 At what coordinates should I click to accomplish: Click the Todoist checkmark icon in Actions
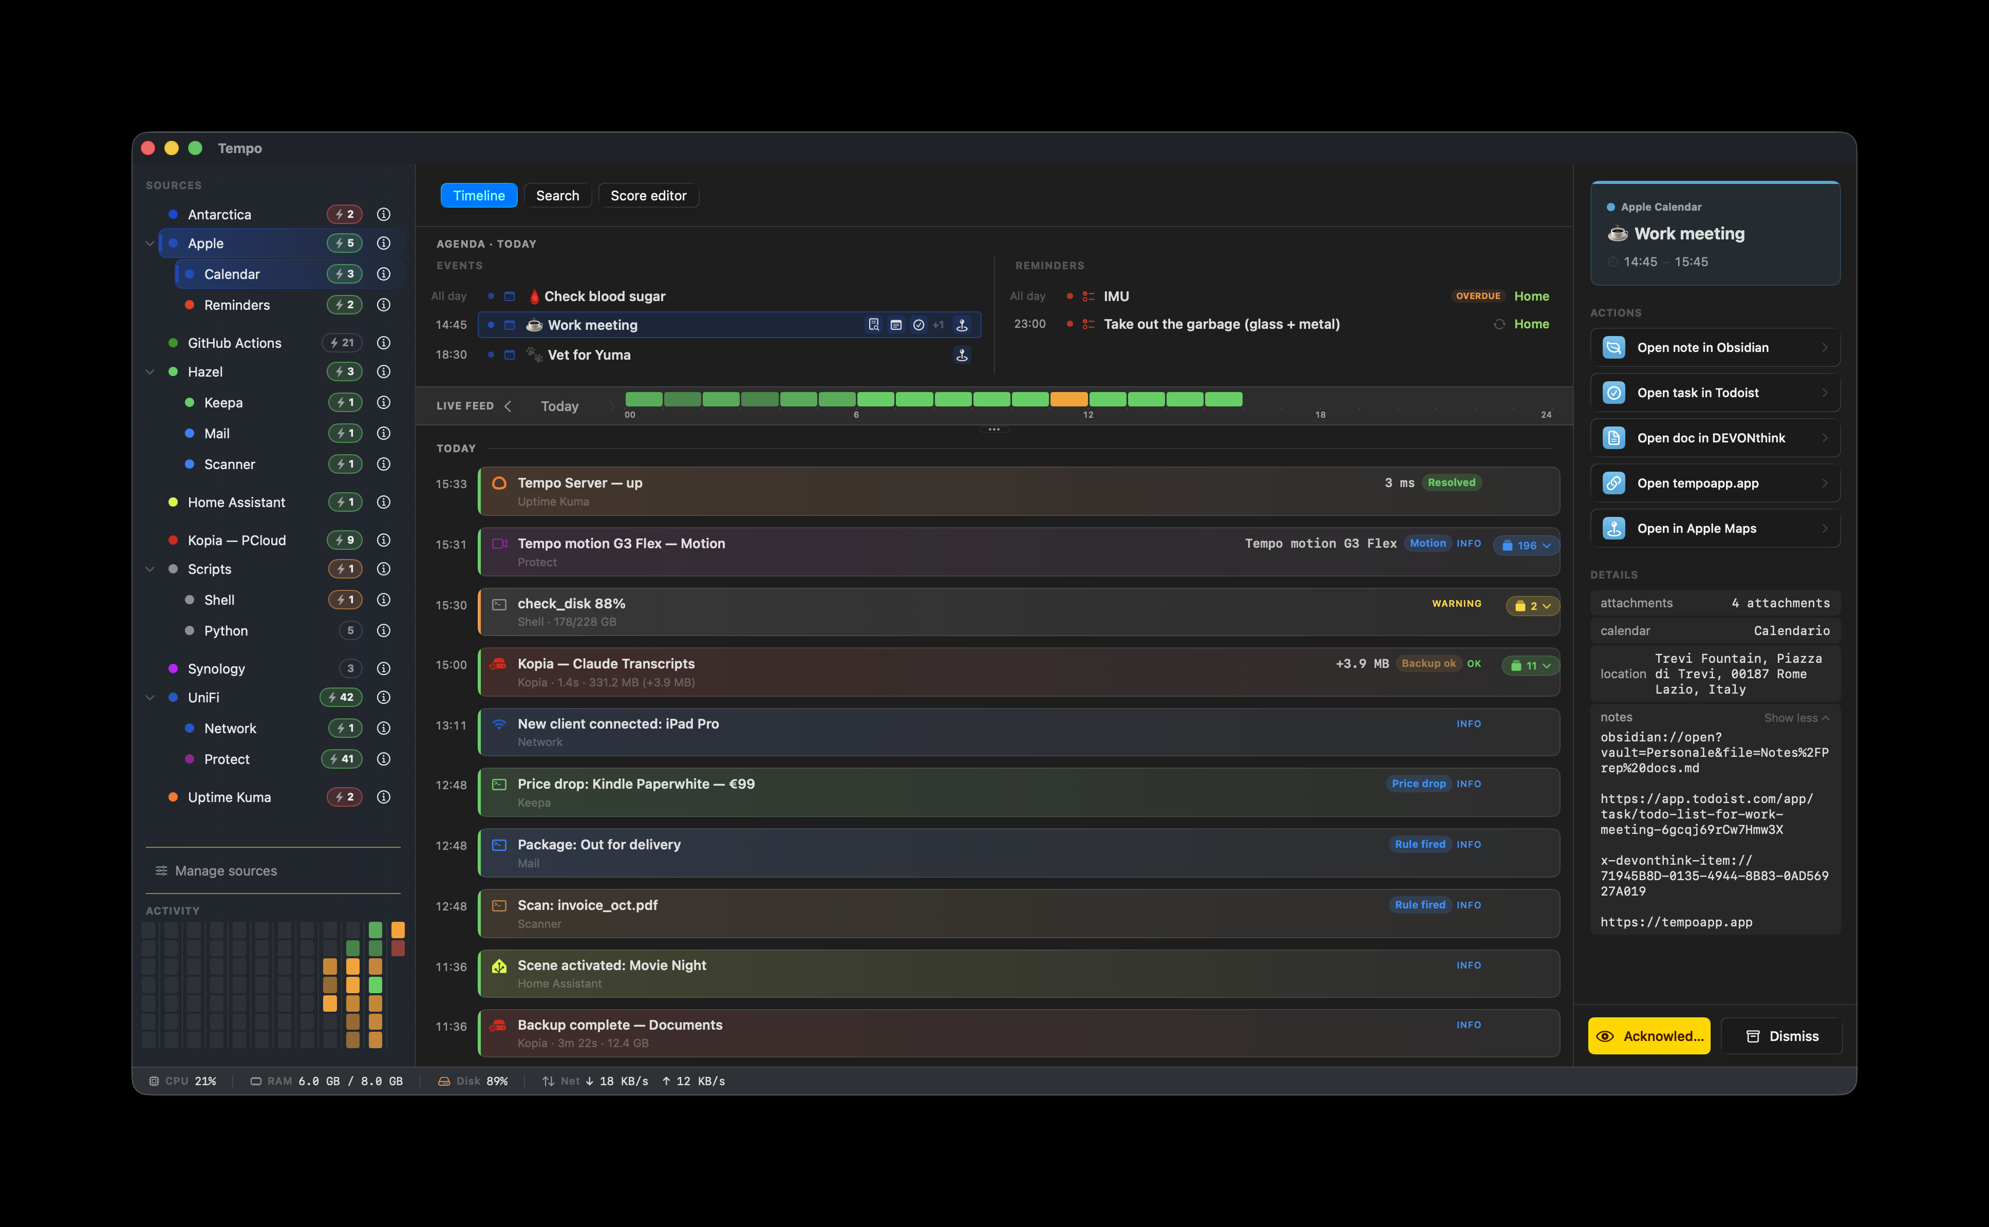(1614, 393)
